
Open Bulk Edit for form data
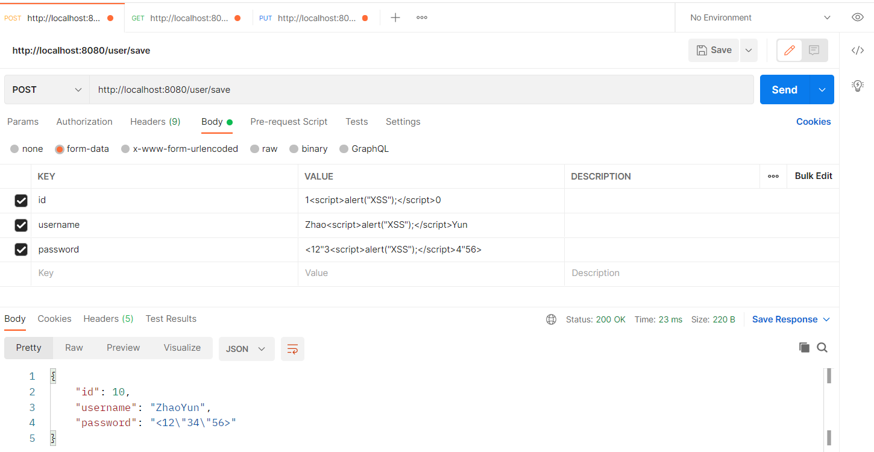pos(814,176)
